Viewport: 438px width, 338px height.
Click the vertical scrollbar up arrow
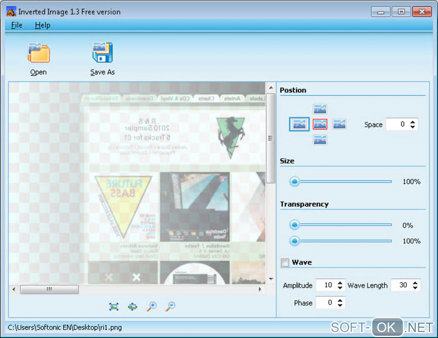click(271, 88)
